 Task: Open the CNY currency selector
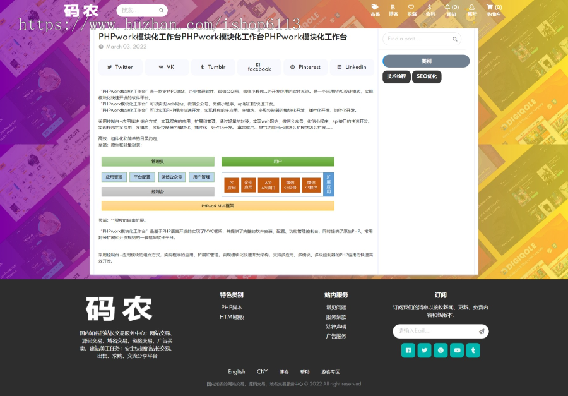[263, 372]
